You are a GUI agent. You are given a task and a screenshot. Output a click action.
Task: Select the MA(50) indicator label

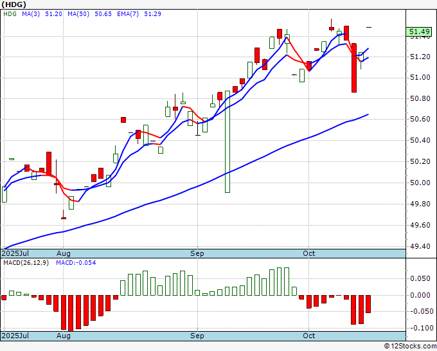click(x=78, y=14)
